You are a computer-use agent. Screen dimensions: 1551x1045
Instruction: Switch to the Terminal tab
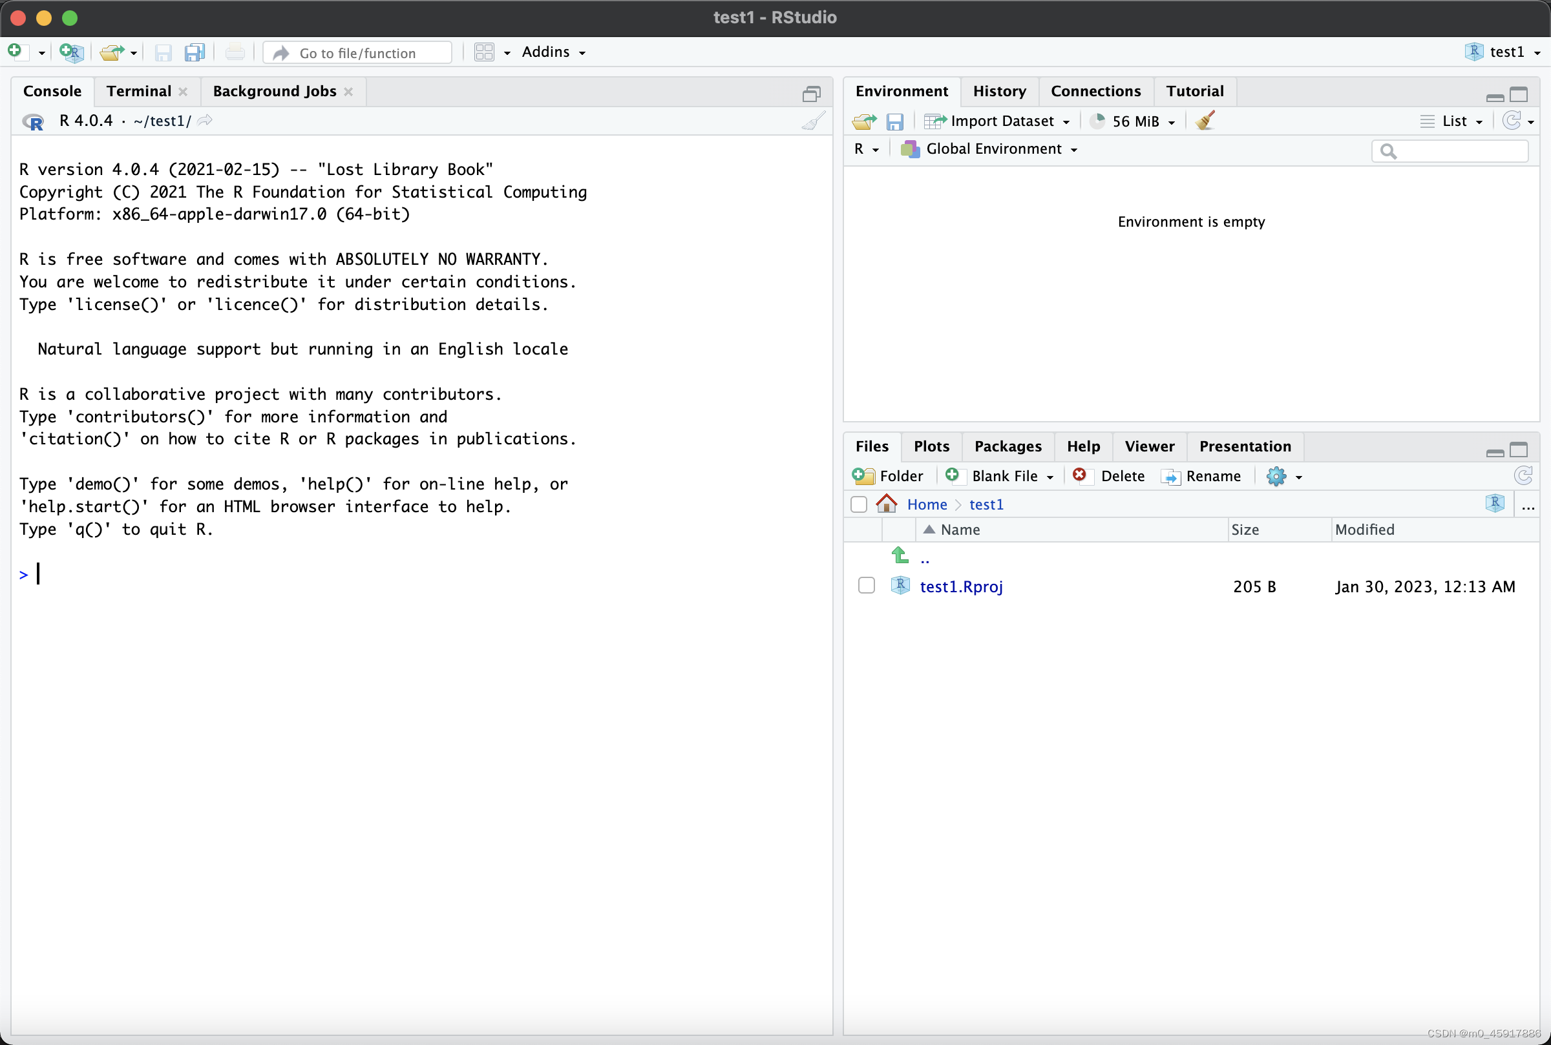pos(139,91)
